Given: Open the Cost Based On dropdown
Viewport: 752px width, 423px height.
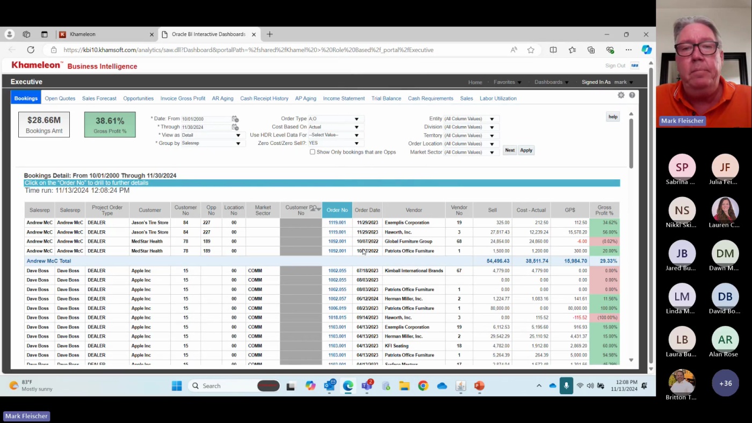Looking at the screenshot, I should pyautogui.click(x=356, y=127).
